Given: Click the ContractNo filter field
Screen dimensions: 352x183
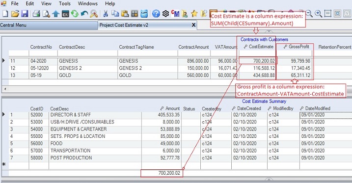Looking at the screenshot, I should coord(43,53).
